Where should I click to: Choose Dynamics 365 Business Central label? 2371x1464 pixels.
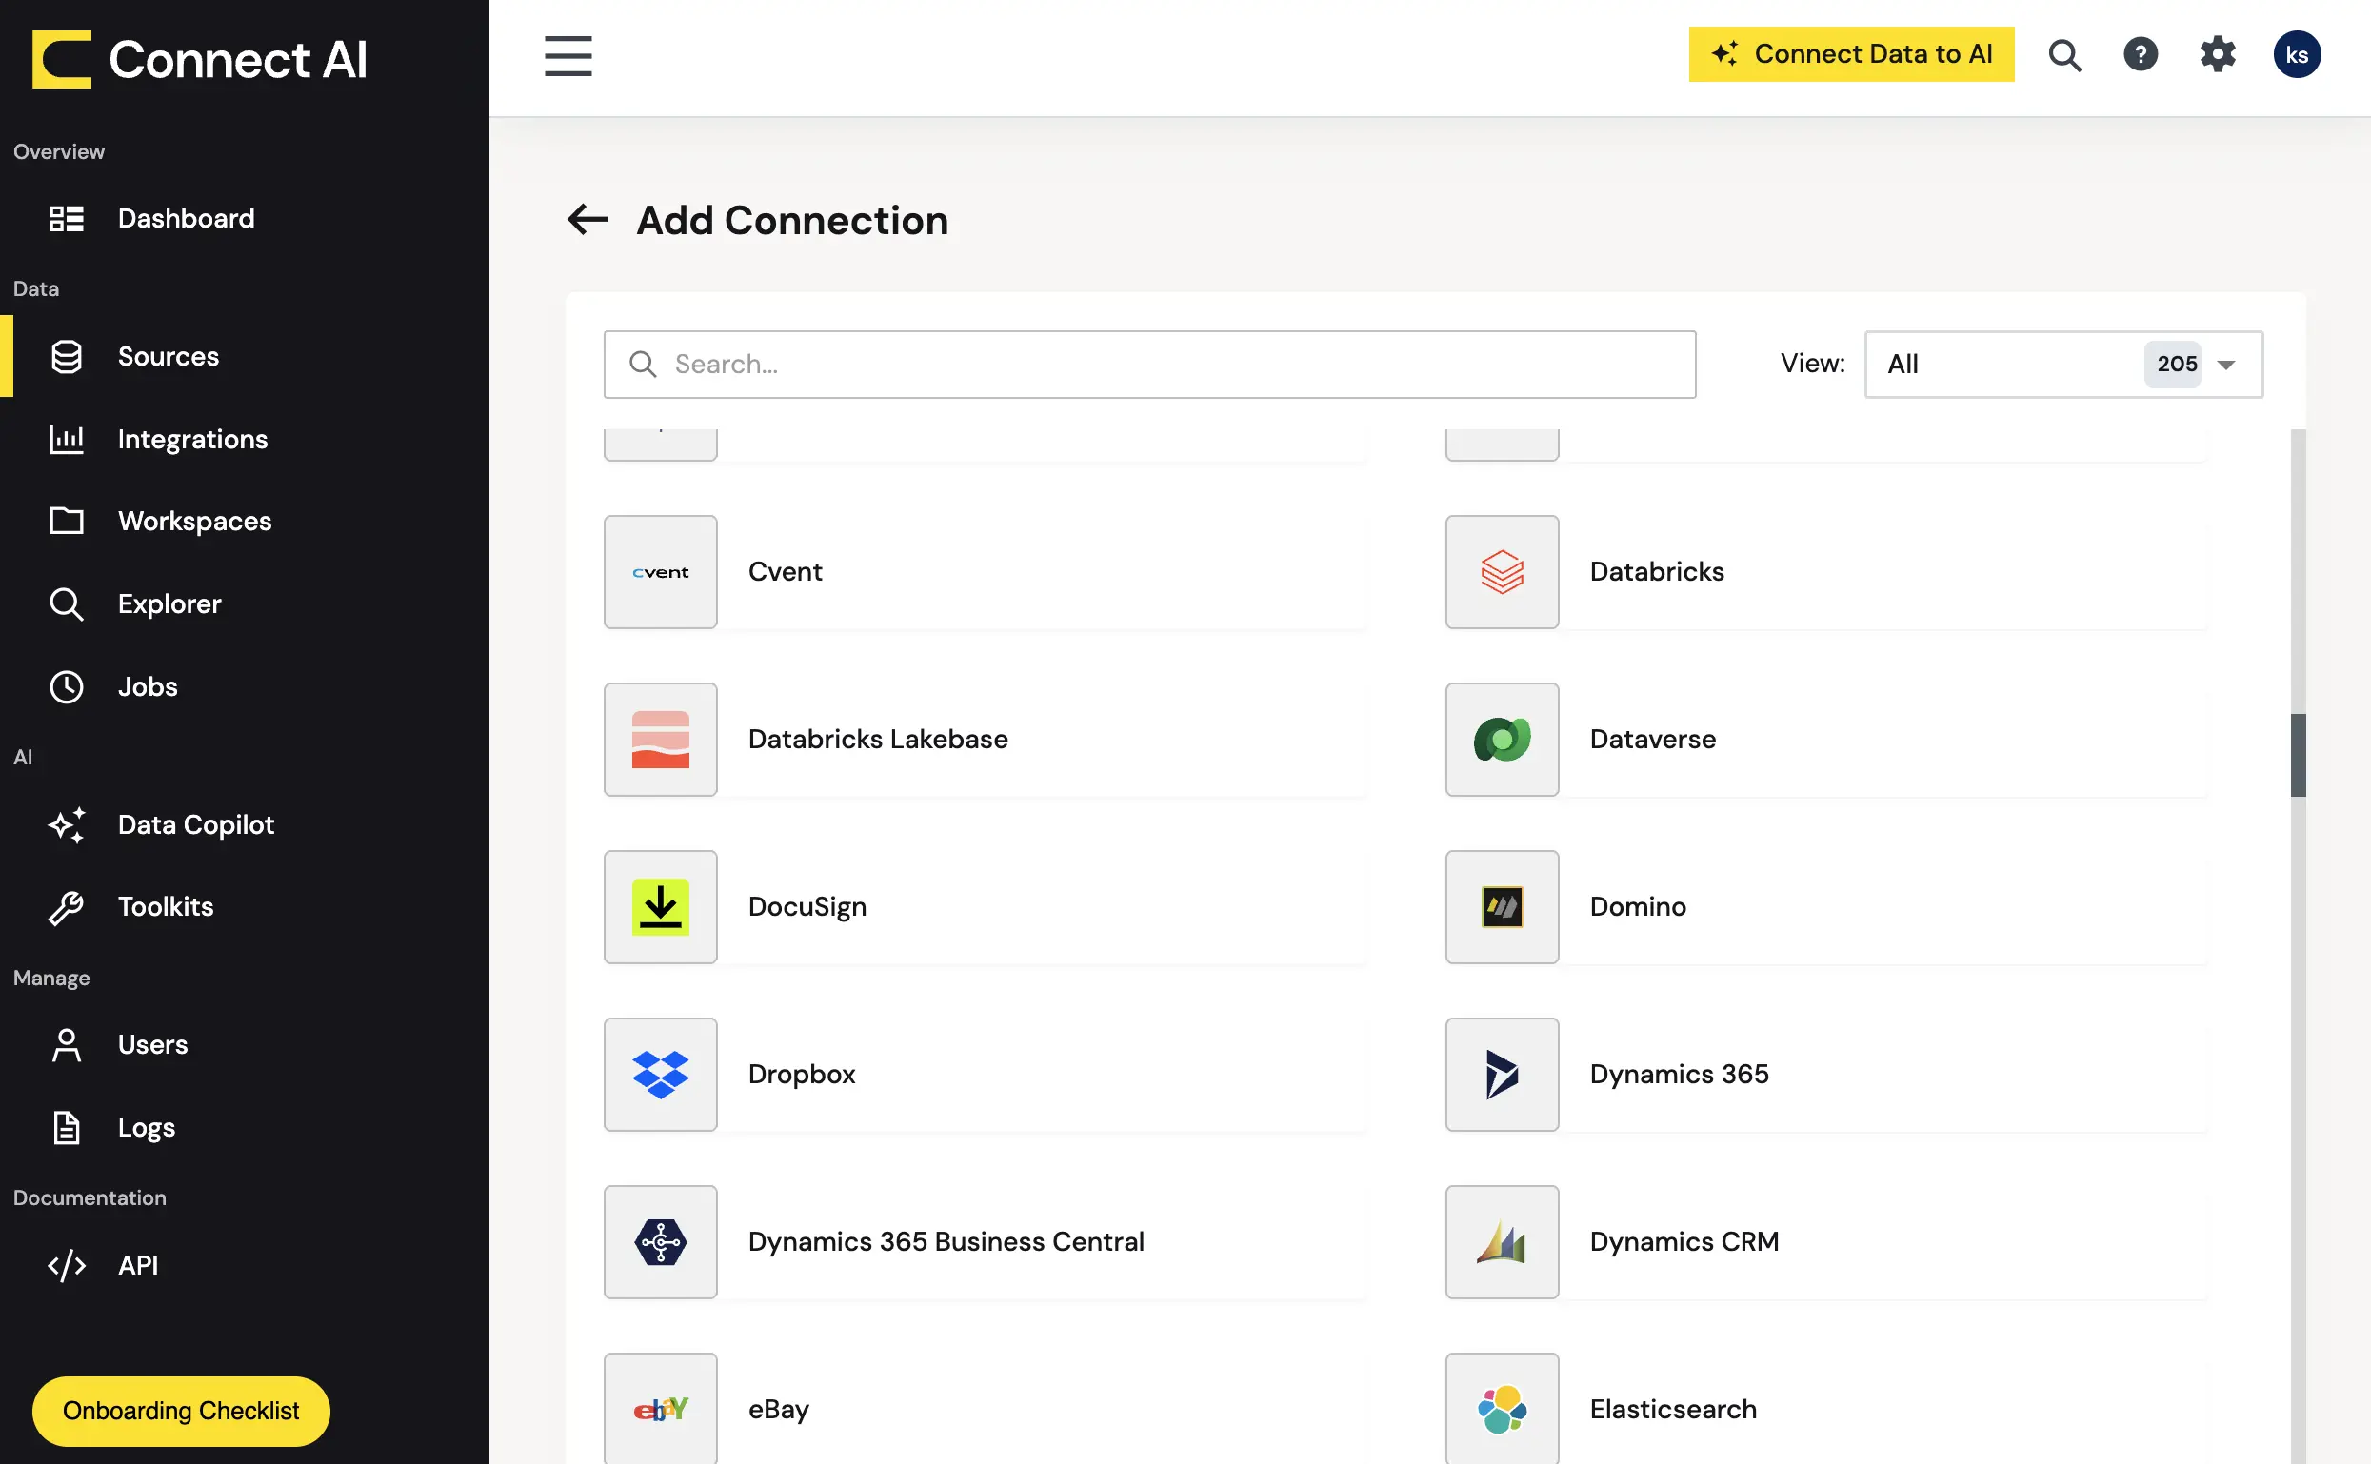pyautogui.click(x=946, y=1242)
